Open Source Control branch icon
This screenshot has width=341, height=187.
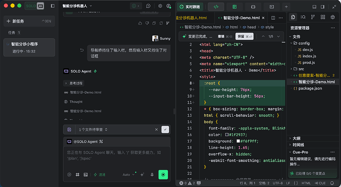313,17
